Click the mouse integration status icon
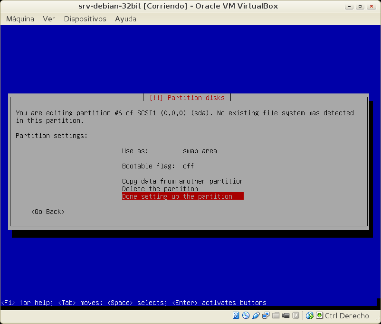Screen dimensions: 381x324 310,315
